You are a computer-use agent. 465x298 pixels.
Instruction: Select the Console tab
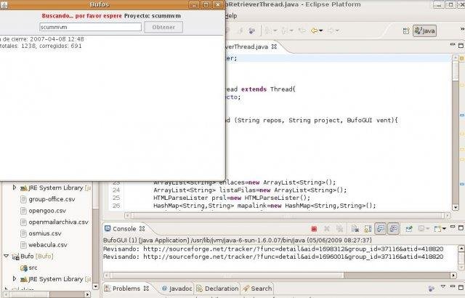tap(124, 229)
